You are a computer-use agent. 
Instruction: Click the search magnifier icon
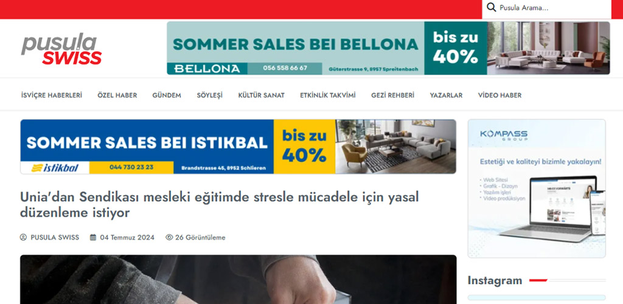tap(491, 7)
